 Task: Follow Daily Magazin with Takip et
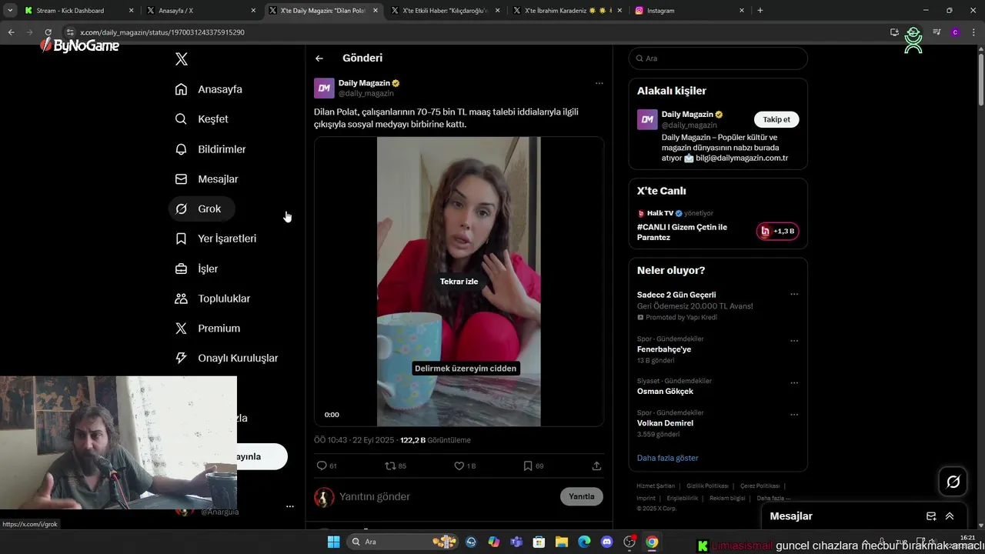pyautogui.click(x=776, y=119)
